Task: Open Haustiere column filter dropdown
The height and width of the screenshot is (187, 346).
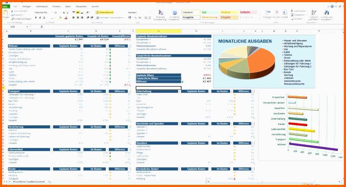Action: click(x=179, y=143)
